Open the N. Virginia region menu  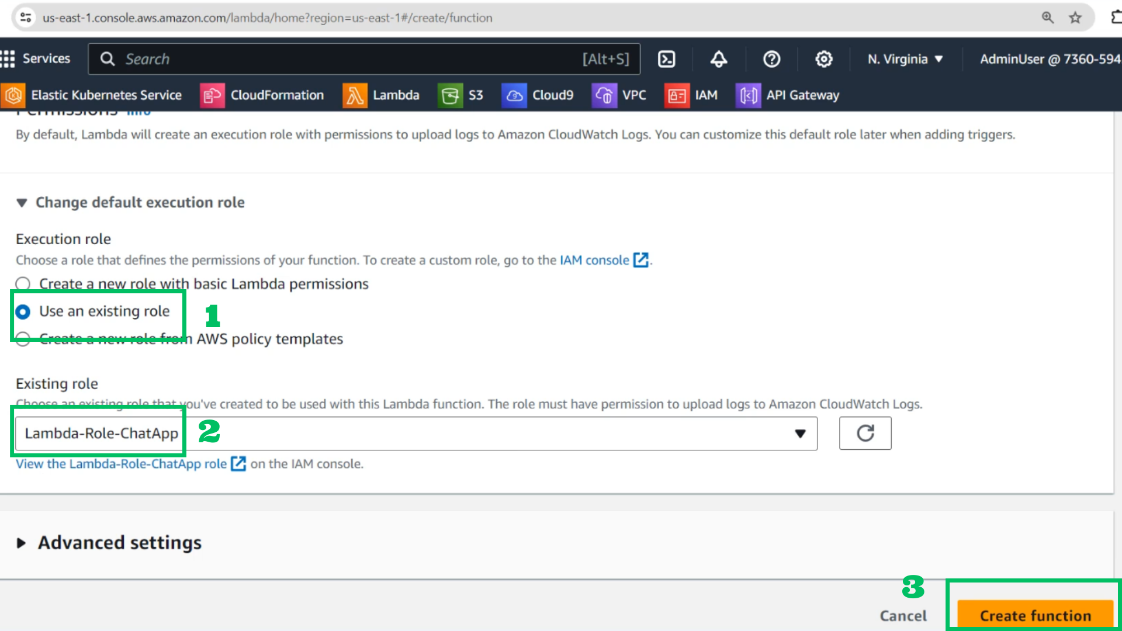point(905,59)
